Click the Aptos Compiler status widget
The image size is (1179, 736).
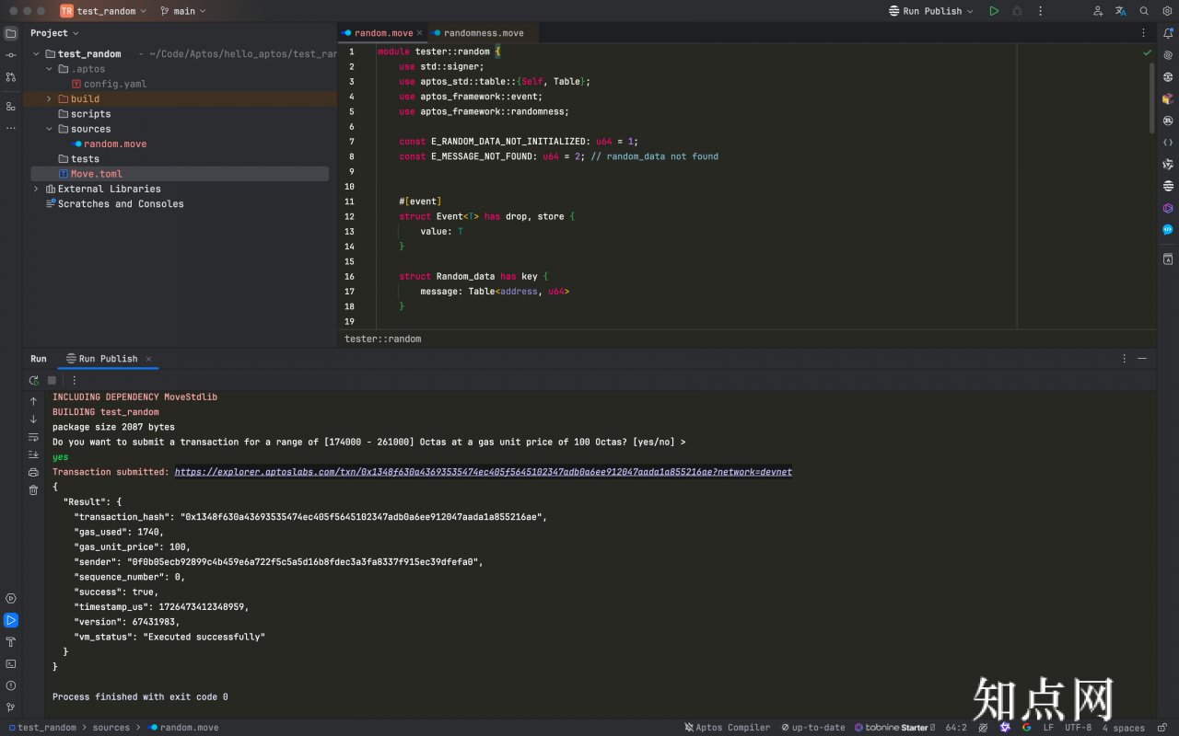(728, 728)
